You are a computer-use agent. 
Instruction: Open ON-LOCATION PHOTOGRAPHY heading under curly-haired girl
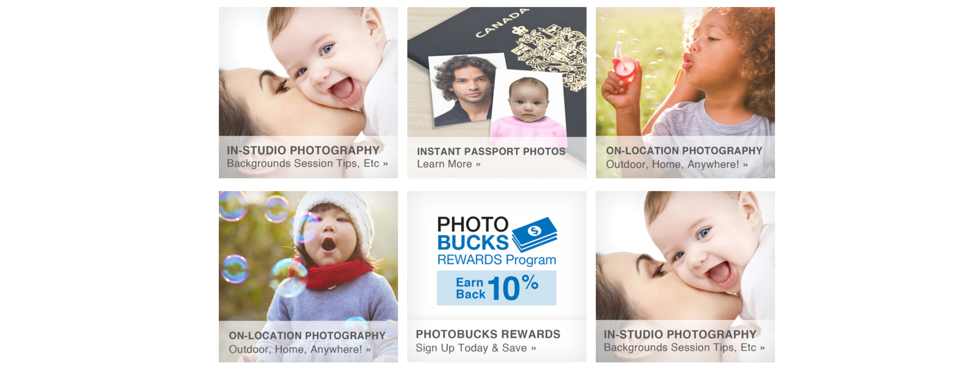[684, 151]
